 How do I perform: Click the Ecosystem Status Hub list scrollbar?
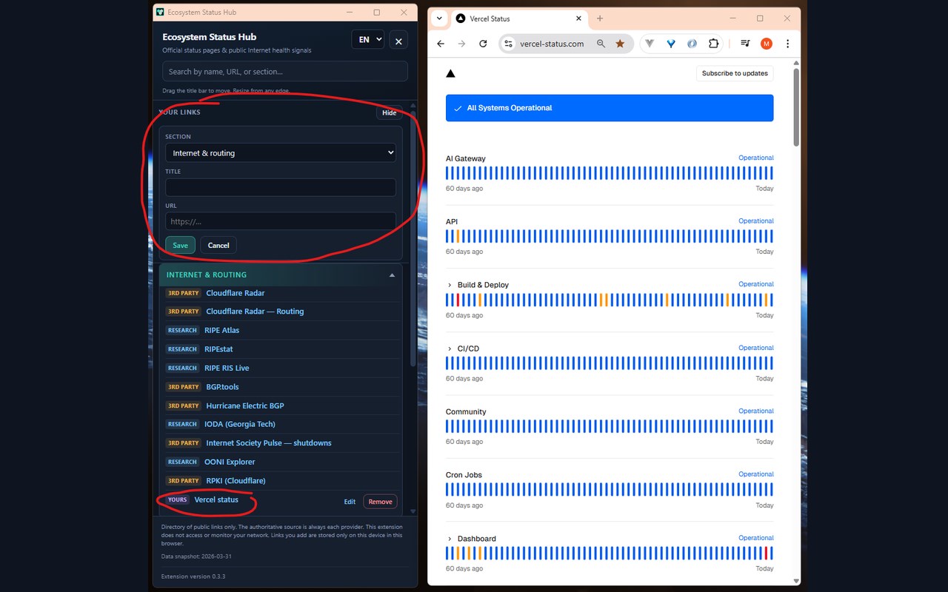click(413, 237)
